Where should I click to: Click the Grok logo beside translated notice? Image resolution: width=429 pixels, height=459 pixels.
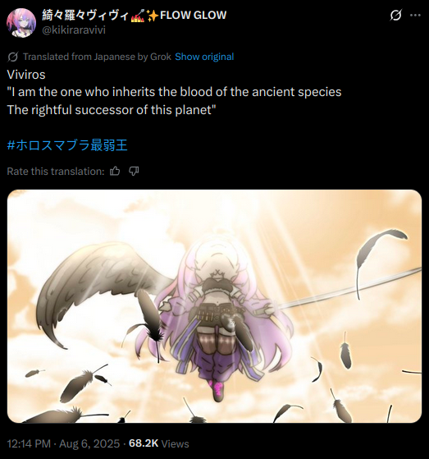[12, 57]
